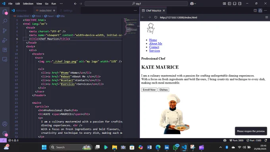Go back in the preview browser
This screenshot has width=270, height=152.
coord(143,17)
